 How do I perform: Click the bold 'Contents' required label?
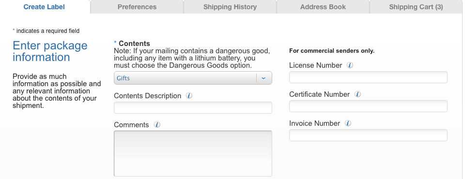(134, 44)
